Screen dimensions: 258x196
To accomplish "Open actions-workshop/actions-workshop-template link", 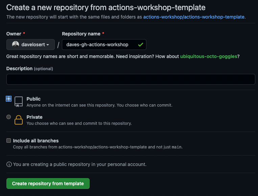I will (x=194, y=17).
